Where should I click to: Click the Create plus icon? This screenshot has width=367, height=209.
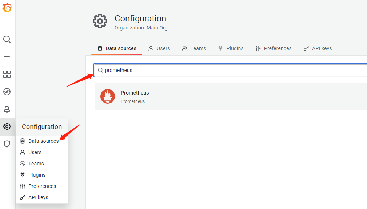(7, 57)
